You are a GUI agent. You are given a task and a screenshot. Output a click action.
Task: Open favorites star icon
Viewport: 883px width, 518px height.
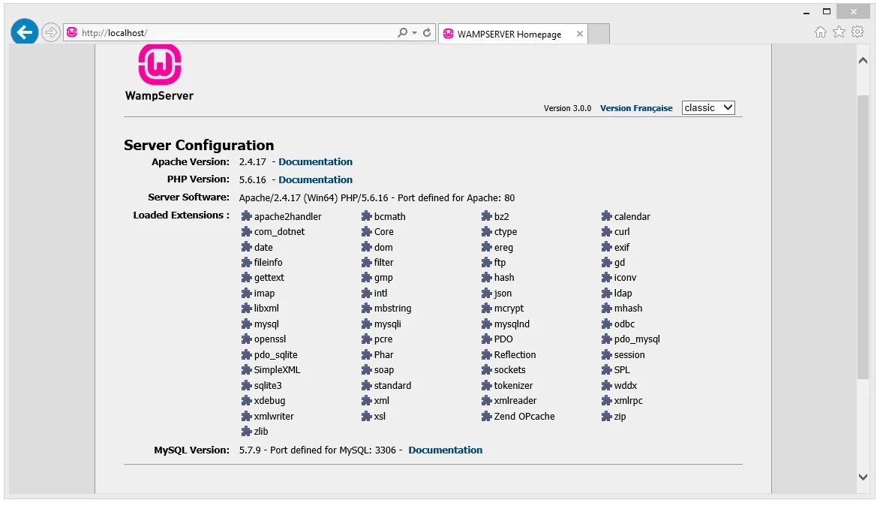point(839,32)
